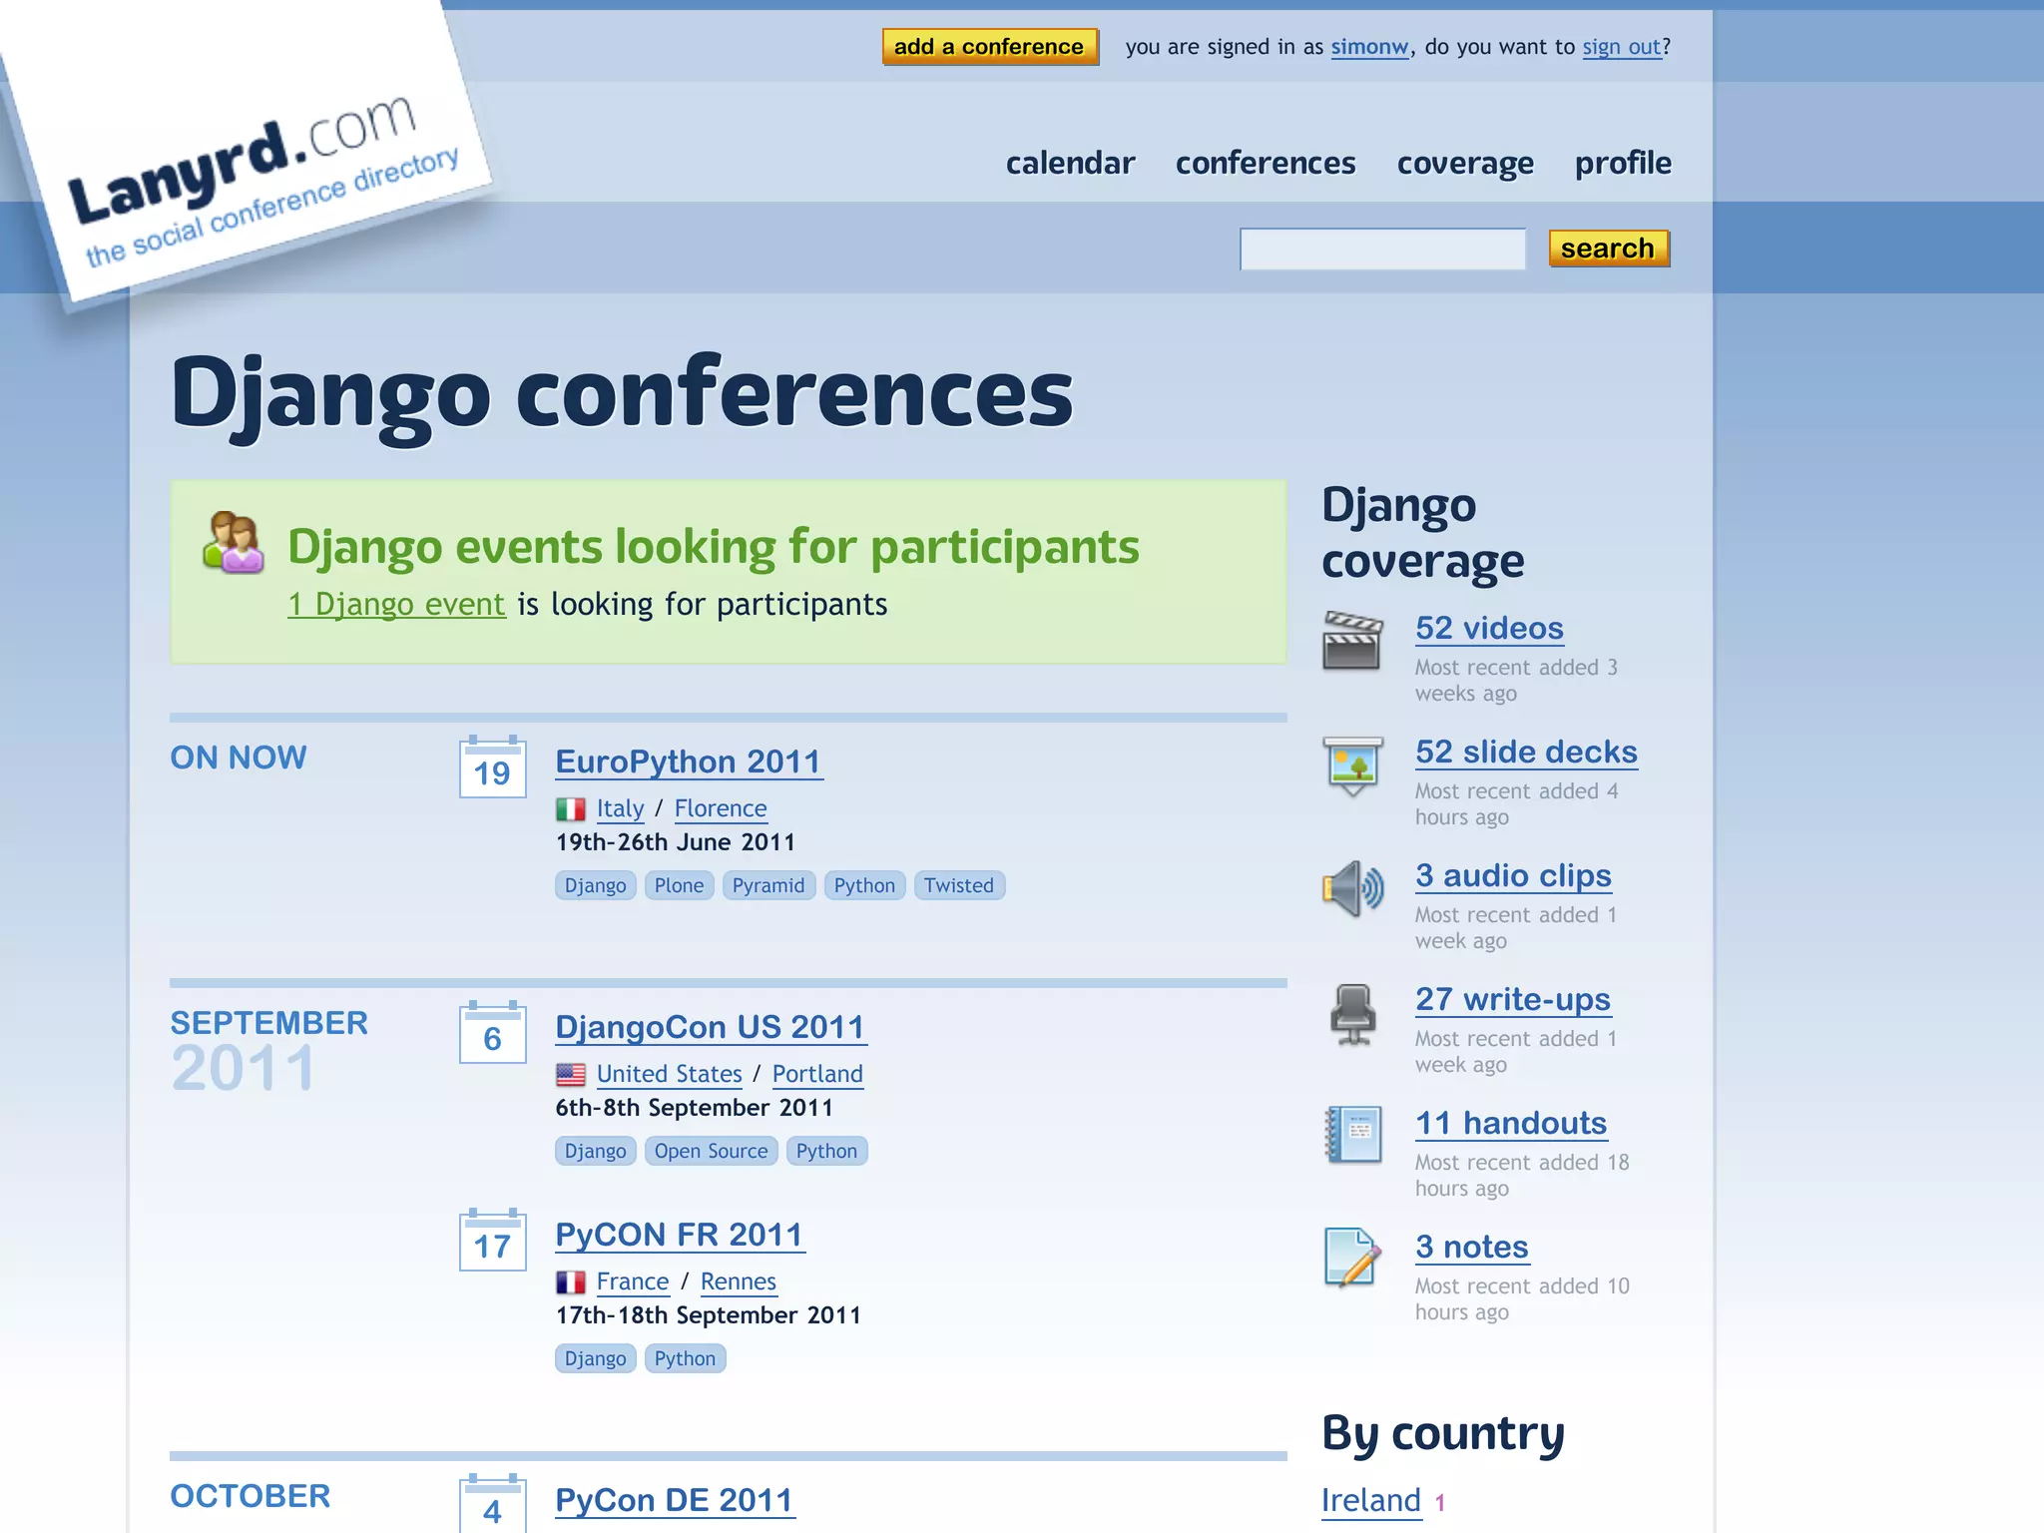Click the write-ups office chair icon

tap(1352, 1013)
